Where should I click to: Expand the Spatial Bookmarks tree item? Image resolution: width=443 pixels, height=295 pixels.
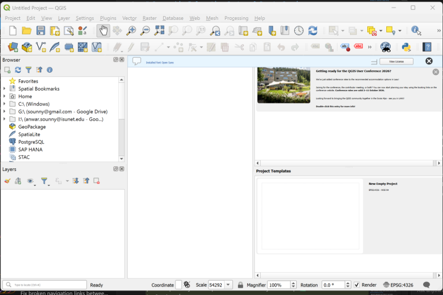5,89
